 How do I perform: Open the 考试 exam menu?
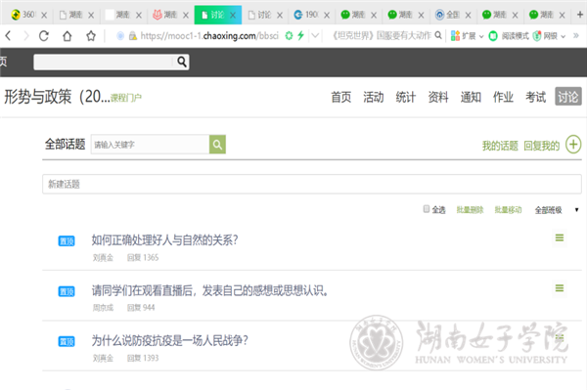536,97
